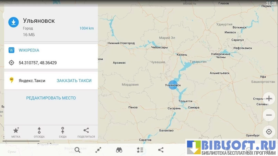Open the binoculars discovery icon
The height and width of the screenshot is (156, 278).
click(x=119, y=149)
